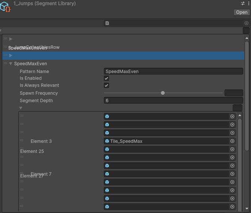Viewport: 251px width, 213px height.
Task: Click the Pattern Name text field
Action: click(173, 71)
